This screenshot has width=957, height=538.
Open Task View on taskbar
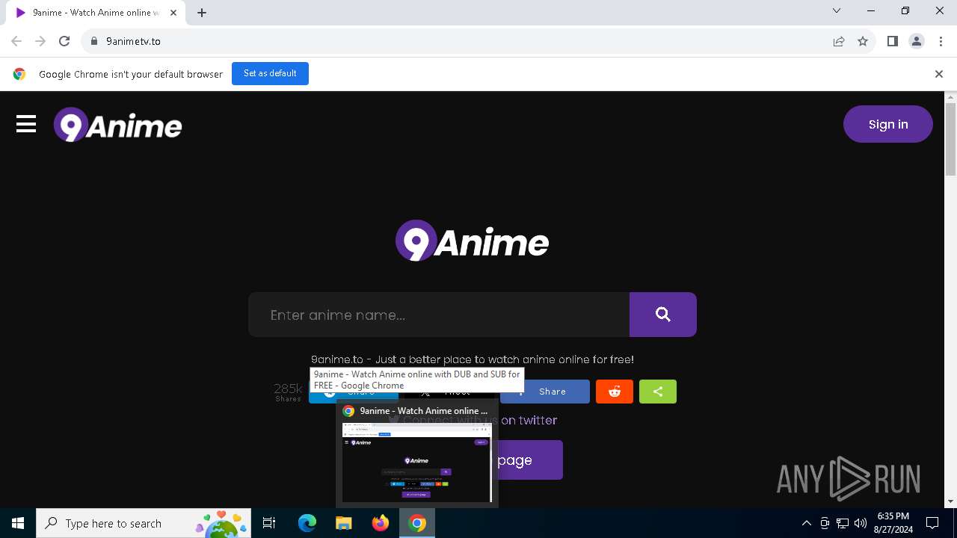point(269,523)
